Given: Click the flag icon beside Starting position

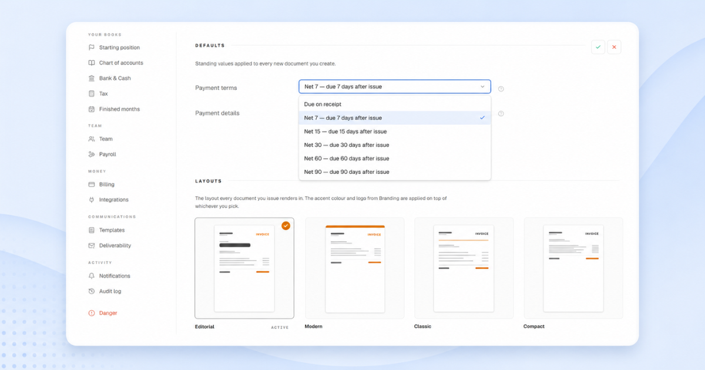Looking at the screenshot, I should 91,48.
